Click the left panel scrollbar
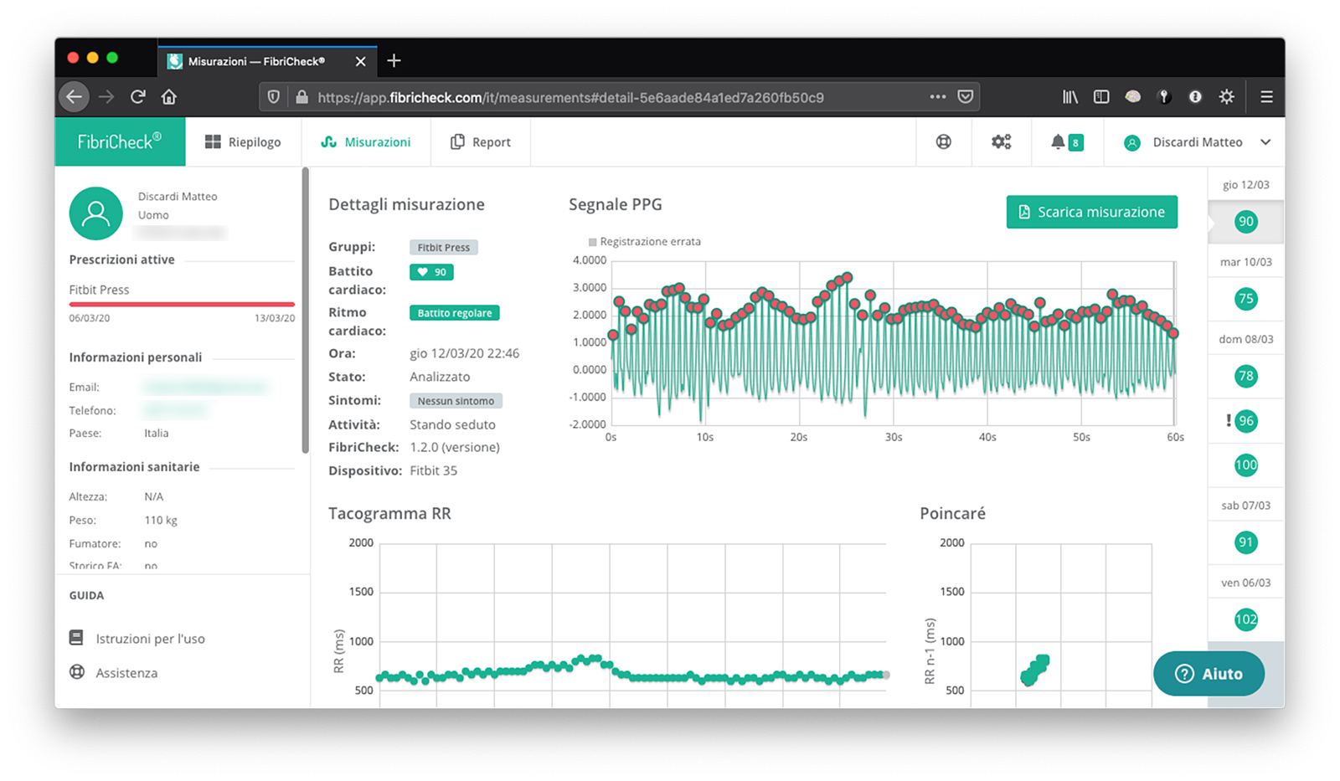Viewport: 1340px width, 781px height. (x=305, y=310)
